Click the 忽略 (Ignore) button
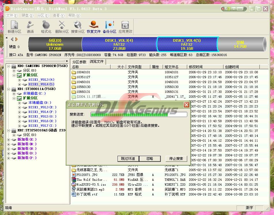274x215 pixels. click(150, 158)
